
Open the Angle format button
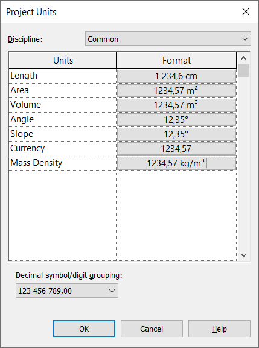coord(176,120)
